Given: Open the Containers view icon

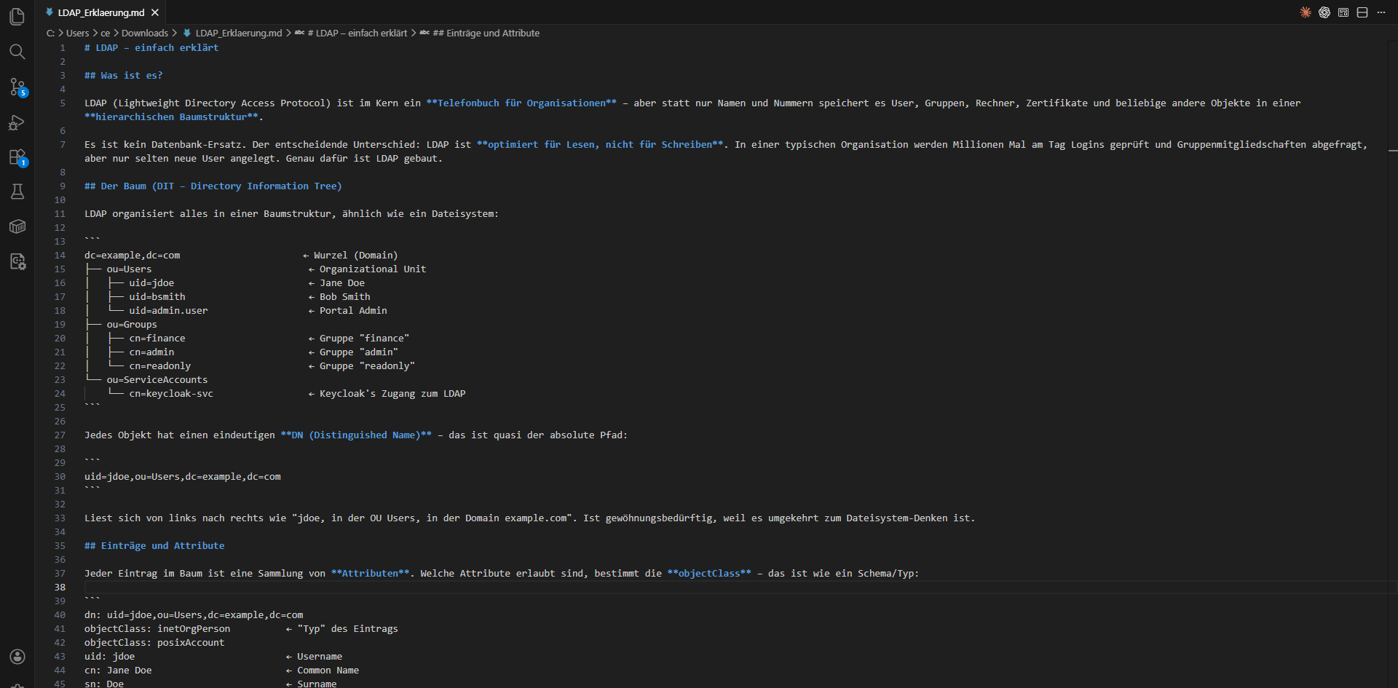Looking at the screenshot, I should point(17,226).
